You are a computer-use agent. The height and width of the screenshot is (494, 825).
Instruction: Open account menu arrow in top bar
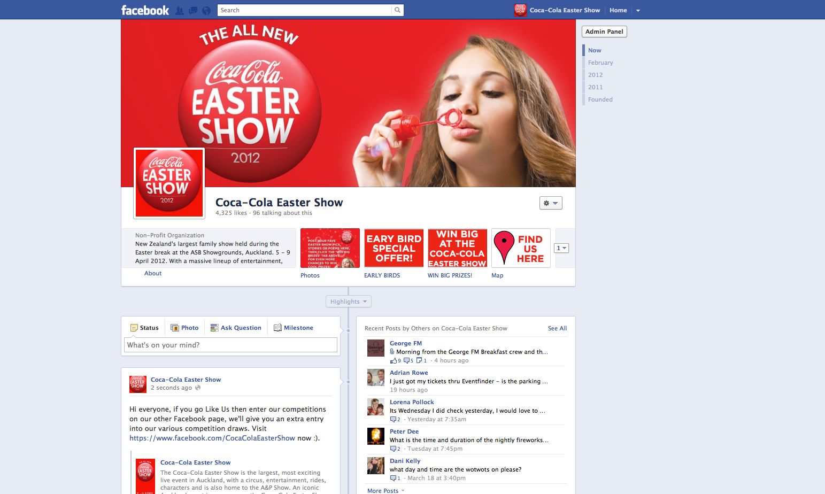tap(638, 10)
